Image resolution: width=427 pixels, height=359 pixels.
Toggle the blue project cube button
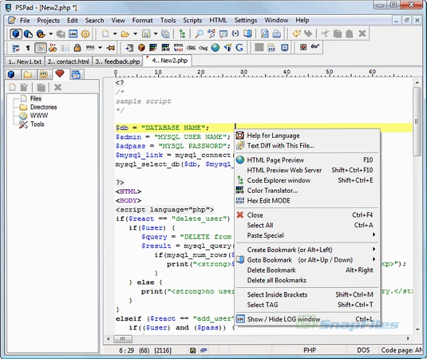click(x=16, y=34)
